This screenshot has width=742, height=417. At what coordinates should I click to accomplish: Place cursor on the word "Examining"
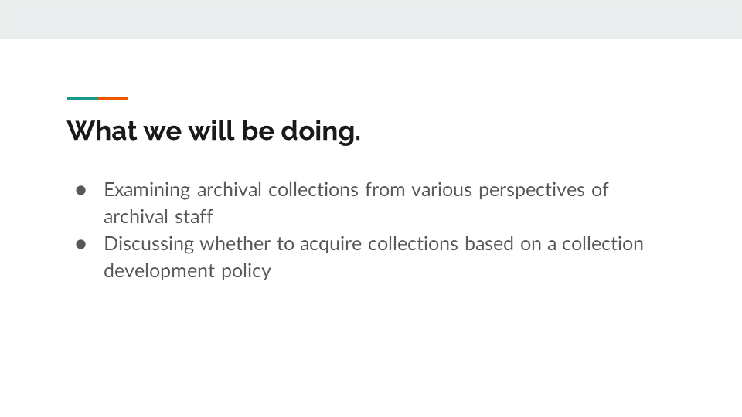coord(148,190)
